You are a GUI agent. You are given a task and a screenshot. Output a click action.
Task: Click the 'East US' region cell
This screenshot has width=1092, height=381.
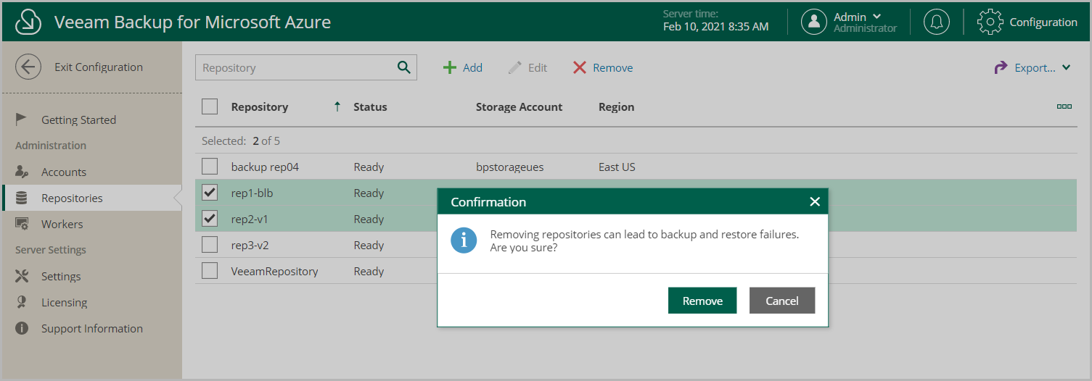click(x=617, y=167)
